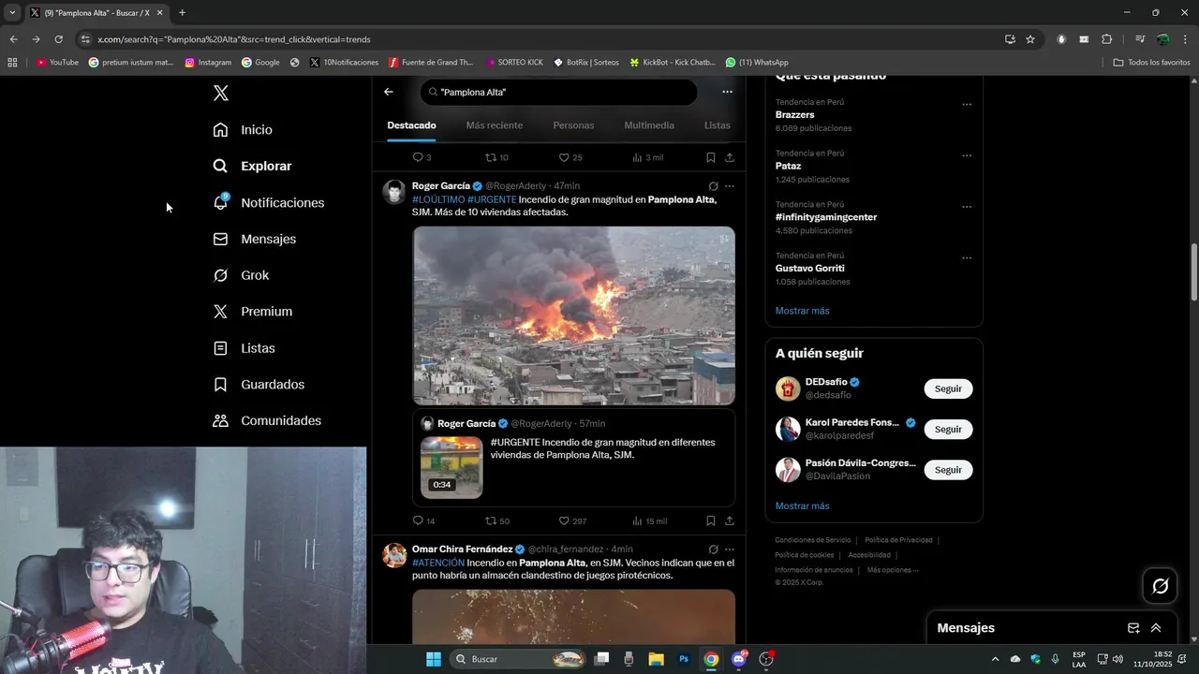Open Inicio from the sidebar
The height and width of the screenshot is (674, 1199).
point(243,130)
